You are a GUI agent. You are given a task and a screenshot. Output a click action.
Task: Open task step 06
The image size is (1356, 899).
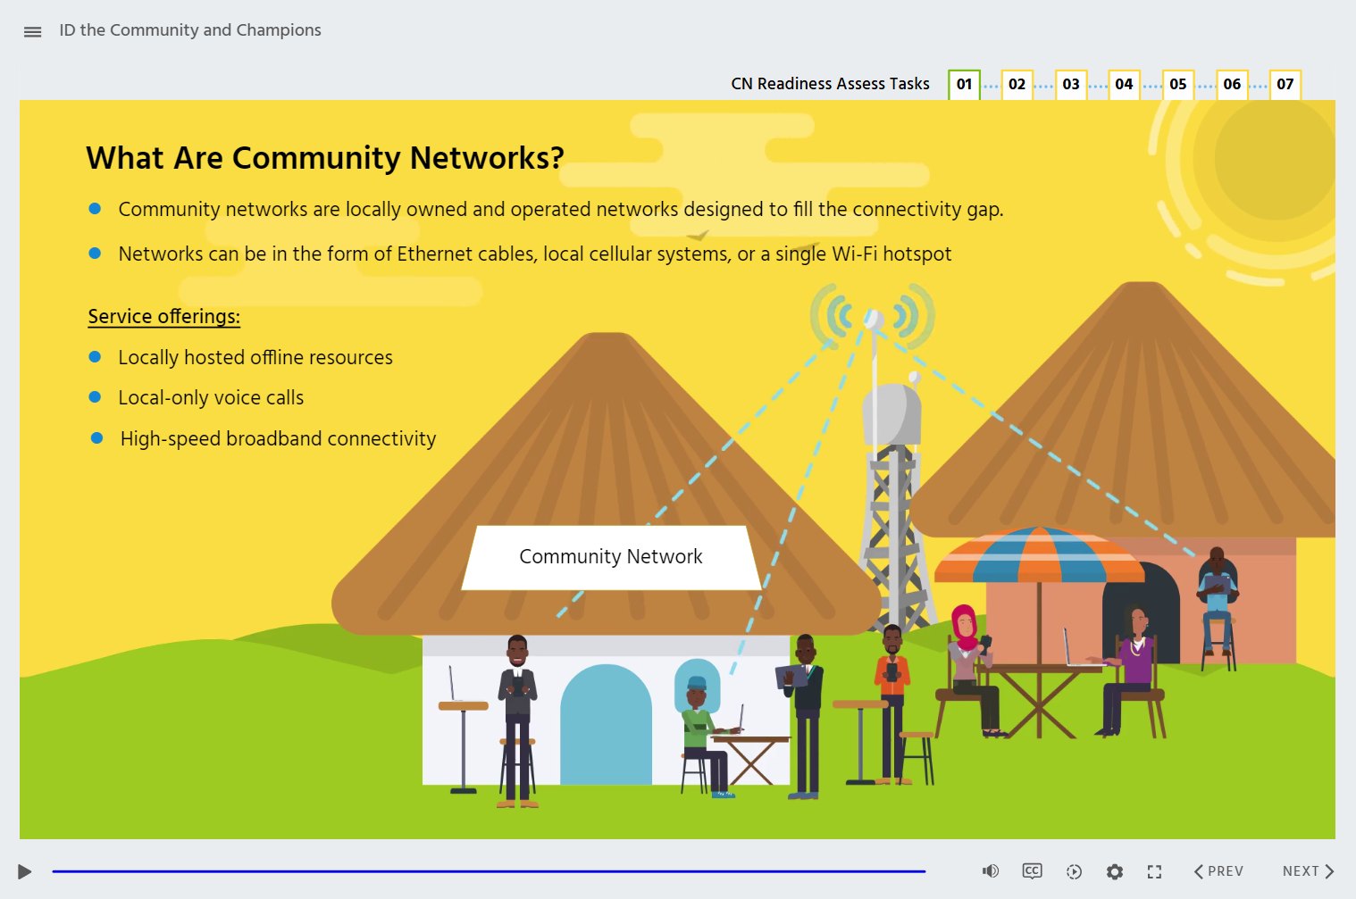pos(1232,85)
